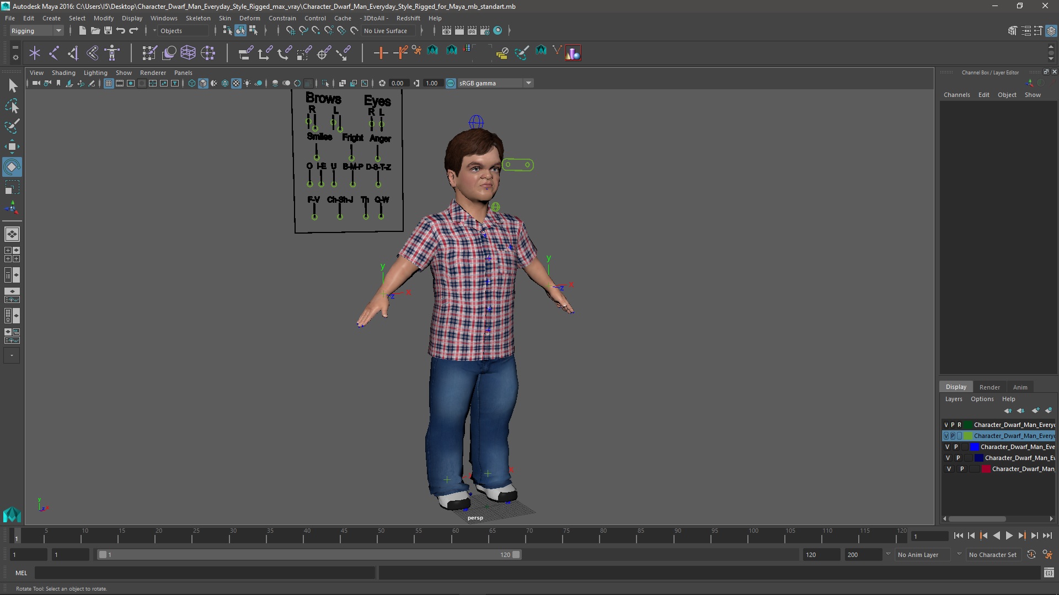The image size is (1059, 595).
Task: Select the Create IK Handle tool
Action: [73, 53]
